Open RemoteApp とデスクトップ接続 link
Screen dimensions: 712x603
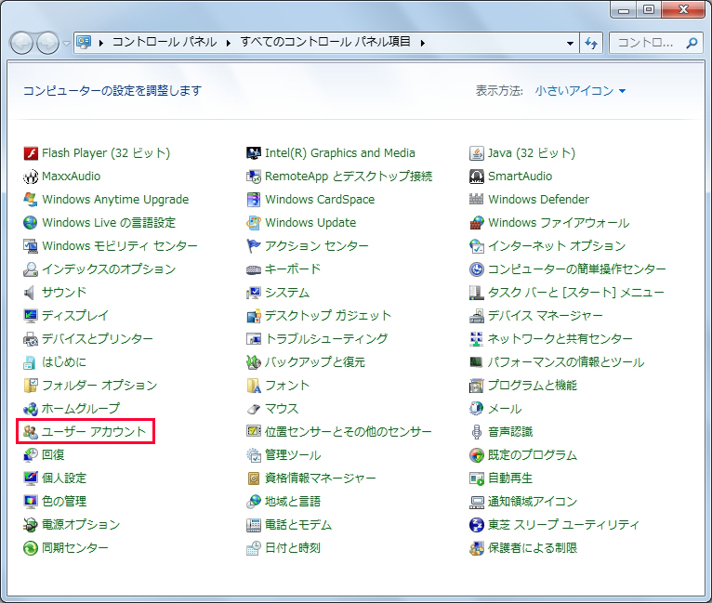click(x=349, y=177)
